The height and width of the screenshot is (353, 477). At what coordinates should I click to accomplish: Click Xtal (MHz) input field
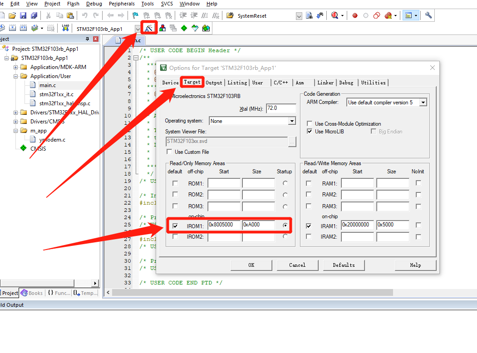(281, 108)
